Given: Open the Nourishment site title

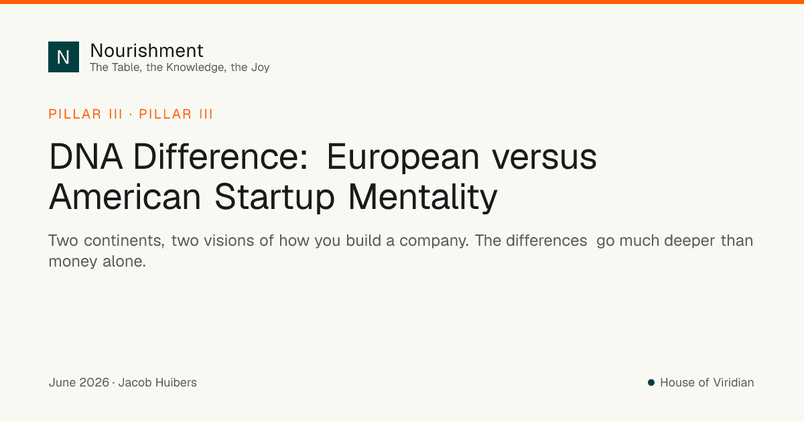Looking at the screenshot, I should click(147, 50).
